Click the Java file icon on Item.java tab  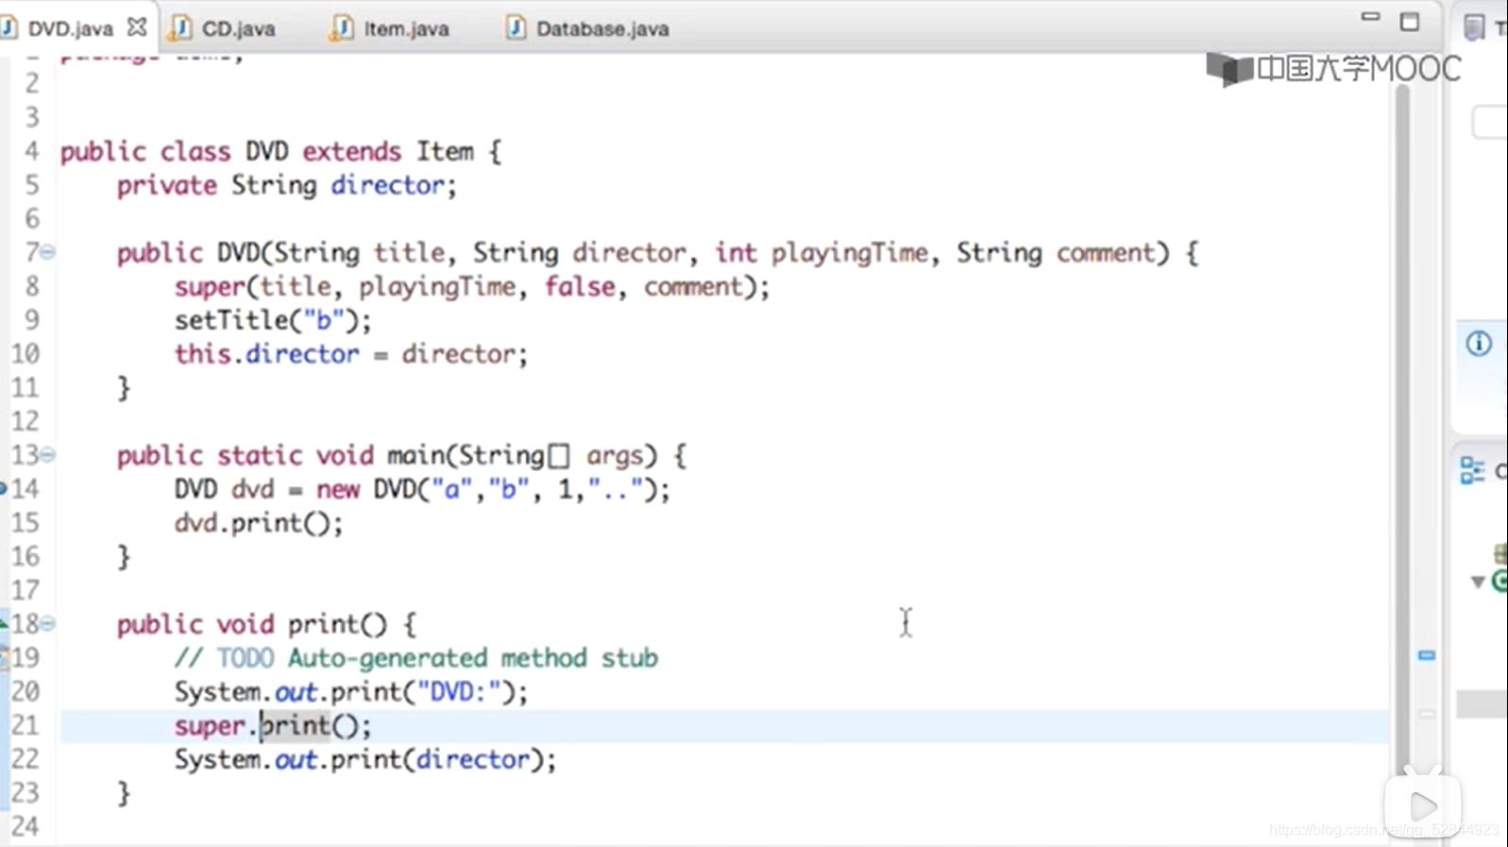pos(341,28)
